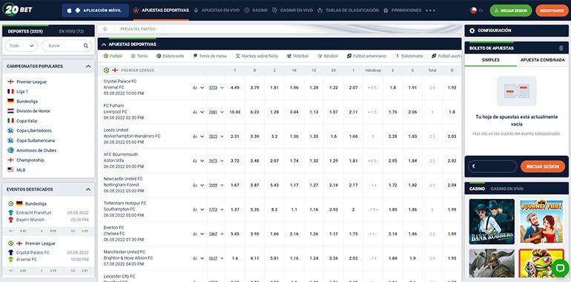Click orange Iniciar Sesion button in bet slip
Viewport: 571px width, 282px height.
tap(542, 166)
